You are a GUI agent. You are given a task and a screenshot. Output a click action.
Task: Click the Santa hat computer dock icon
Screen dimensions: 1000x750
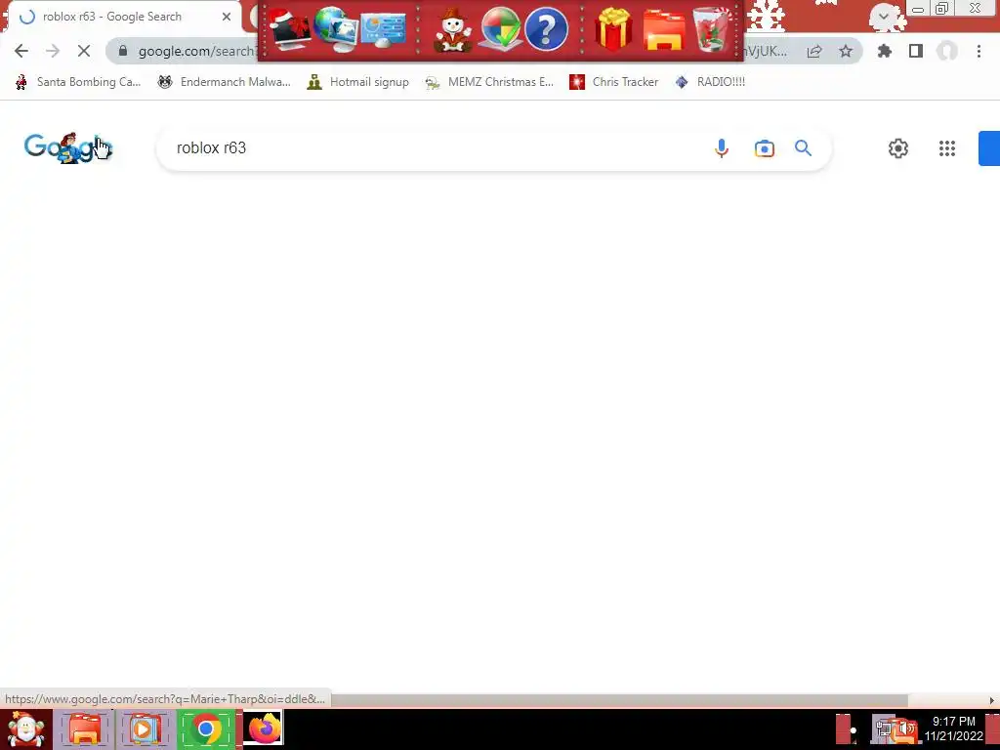(x=289, y=29)
